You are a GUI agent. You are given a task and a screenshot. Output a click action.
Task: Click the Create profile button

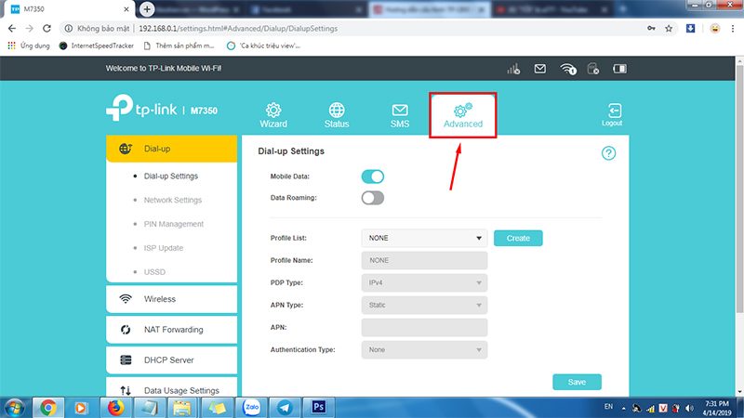(518, 239)
